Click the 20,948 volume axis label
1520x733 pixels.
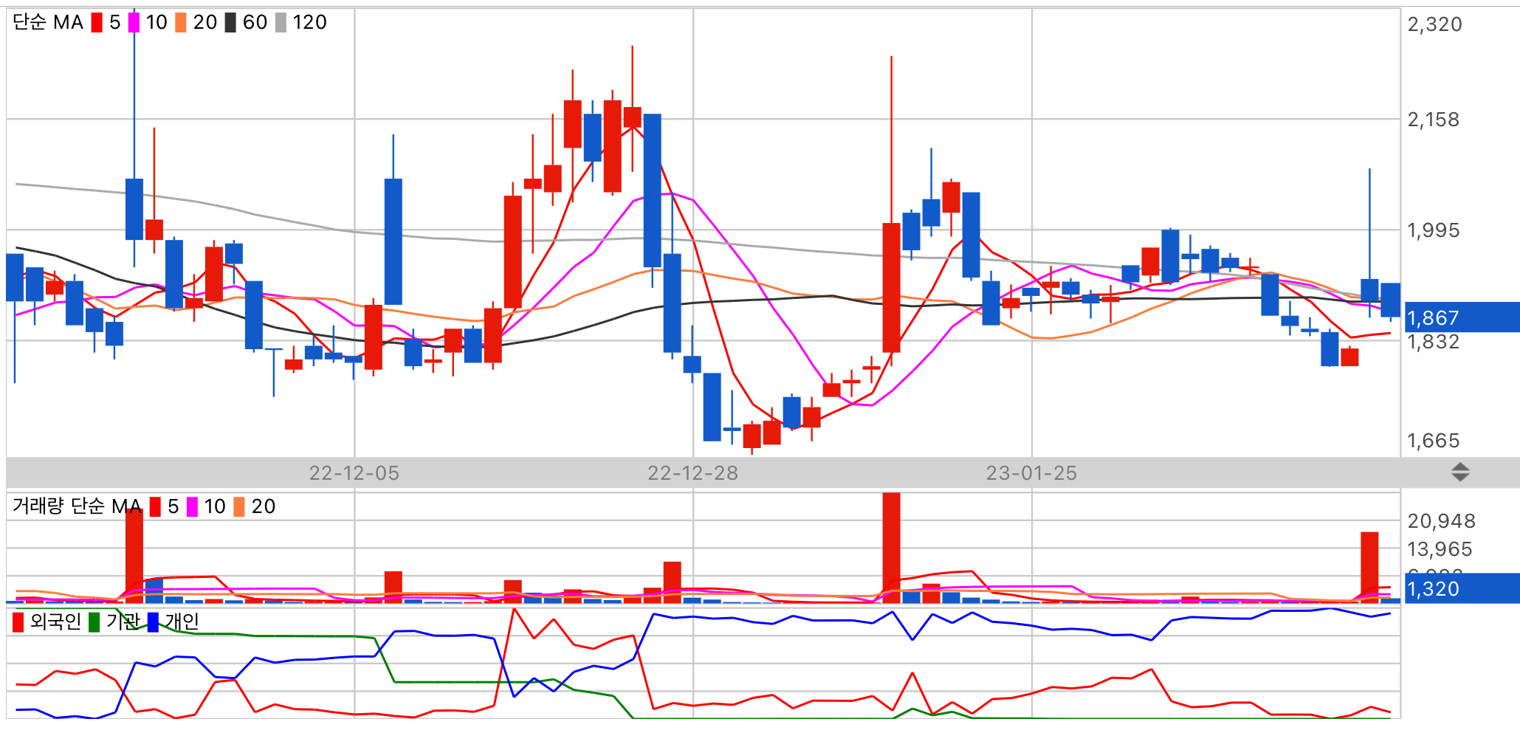pos(1441,521)
